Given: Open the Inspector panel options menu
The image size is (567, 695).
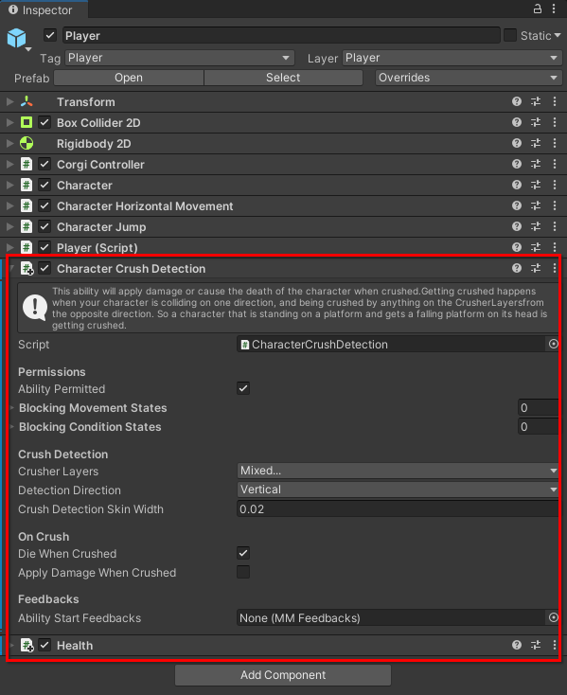Looking at the screenshot, I should (x=554, y=9).
